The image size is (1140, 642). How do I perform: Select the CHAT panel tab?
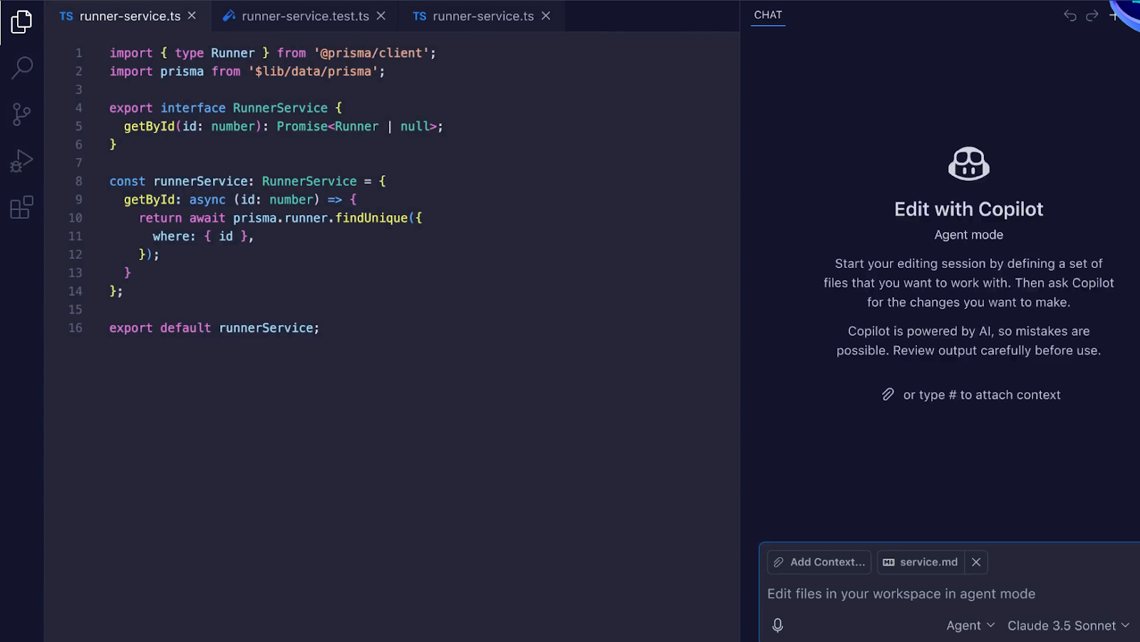(x=767, y=14)
